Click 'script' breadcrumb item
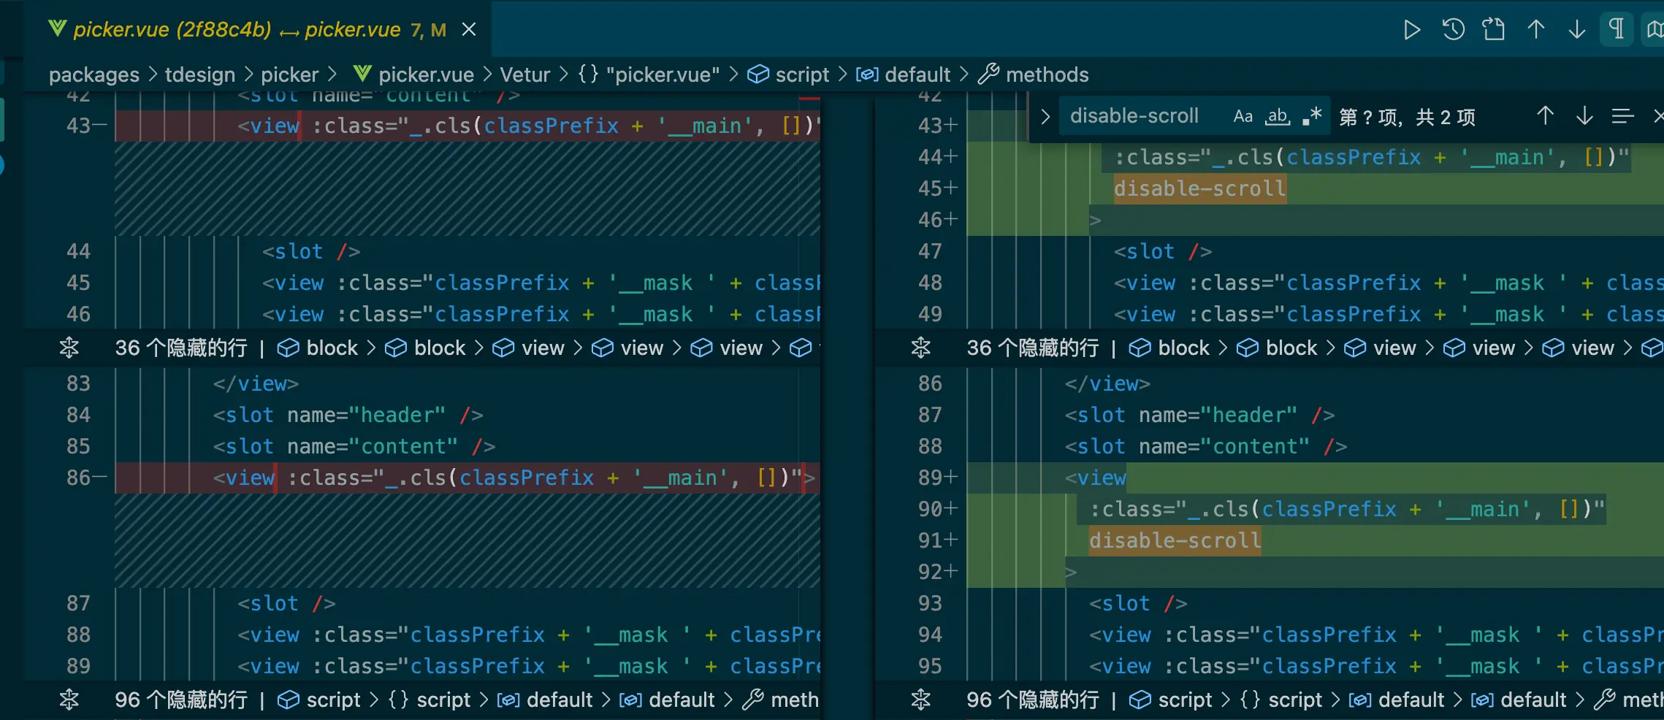Screen dimensions: 1664x720 click(x=801, y=74)
